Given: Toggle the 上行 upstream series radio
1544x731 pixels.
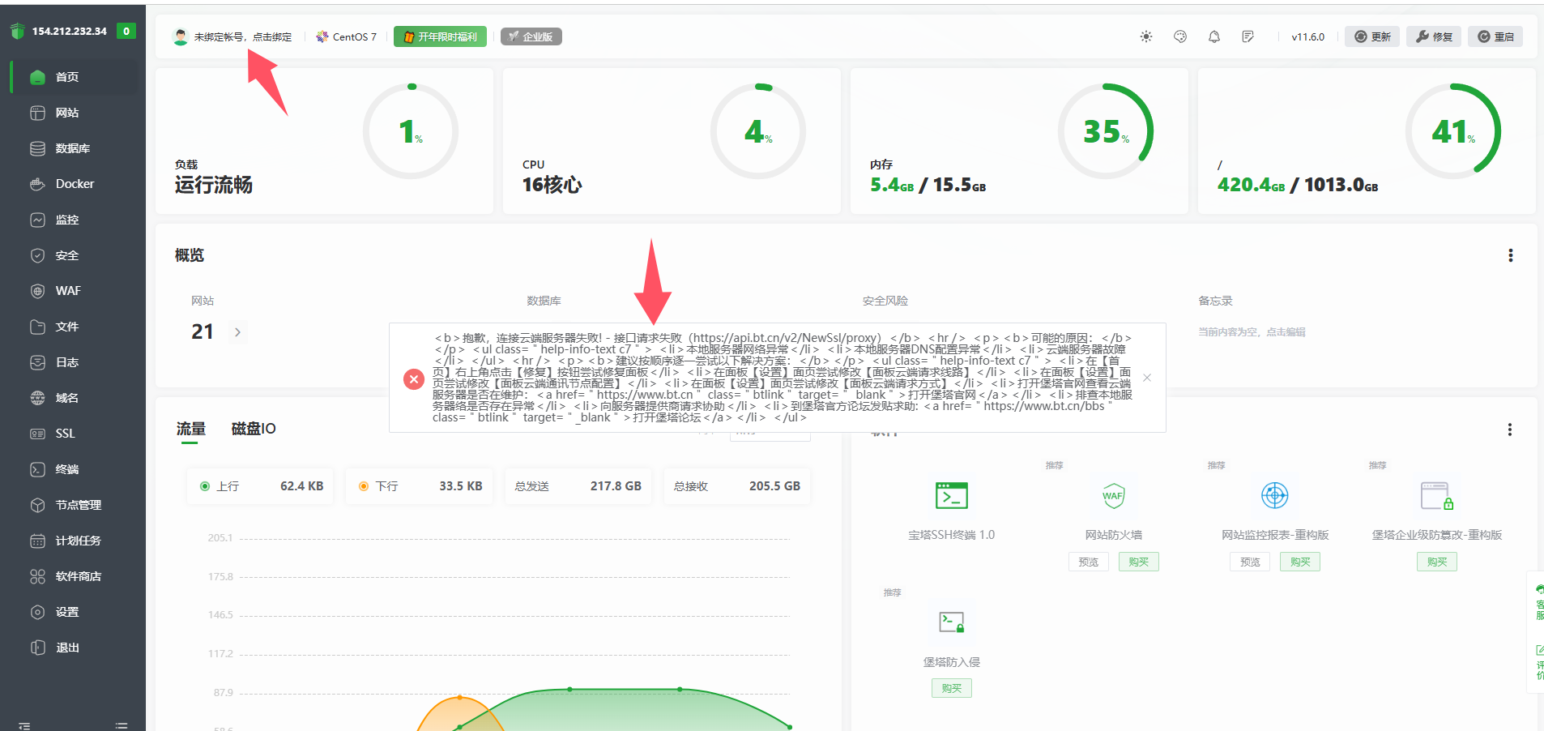Looking at the screenshot, I should (x=205, y=486).
